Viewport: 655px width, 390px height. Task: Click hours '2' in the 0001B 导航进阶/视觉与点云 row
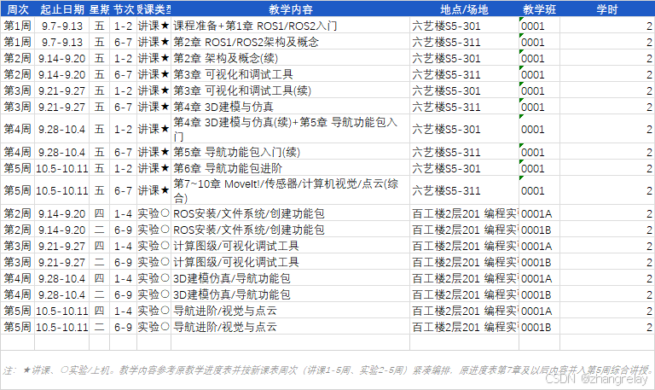[x=606, y=327]
